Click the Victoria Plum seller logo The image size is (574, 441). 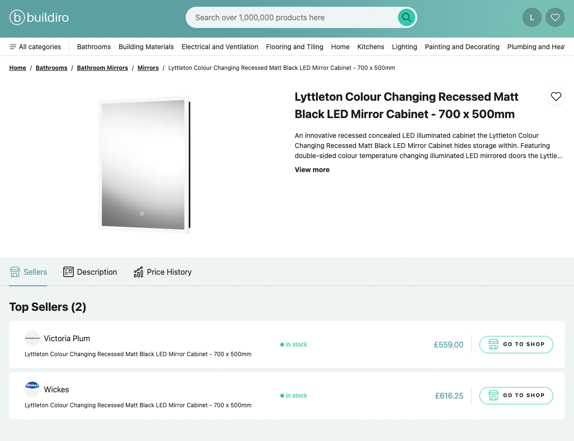pyautogui.click(x=32, y=338)
